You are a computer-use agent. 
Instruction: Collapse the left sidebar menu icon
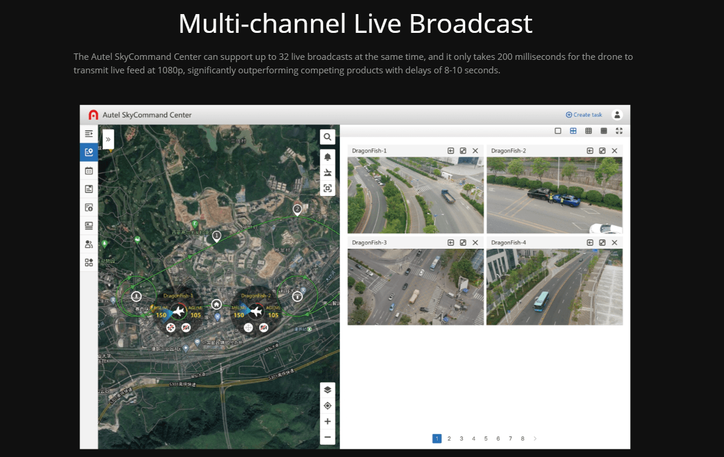[89, 134]
